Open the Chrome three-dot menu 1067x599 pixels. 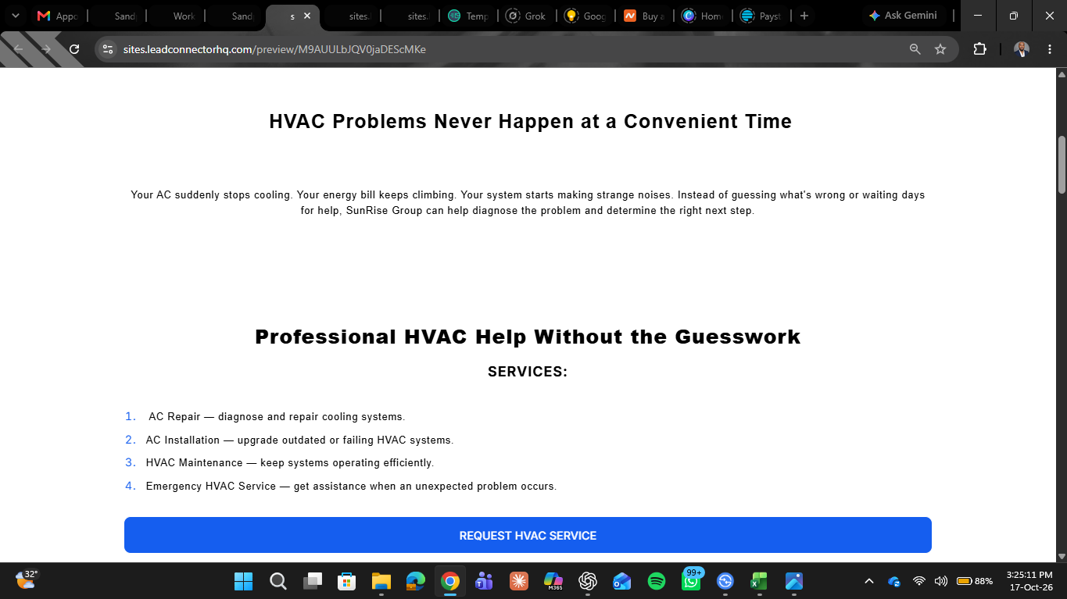coord(1049,49)
